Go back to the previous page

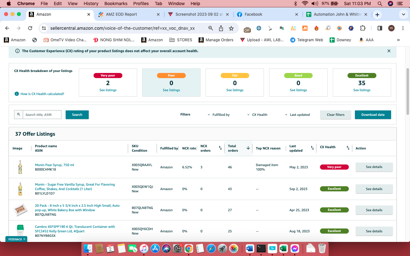[7, 28]
